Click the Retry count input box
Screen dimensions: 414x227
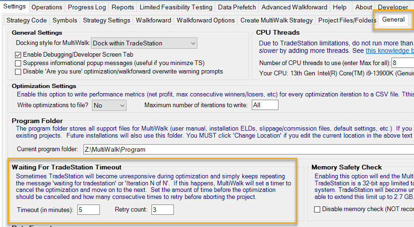pyautogui.click(x=162, y=209)
